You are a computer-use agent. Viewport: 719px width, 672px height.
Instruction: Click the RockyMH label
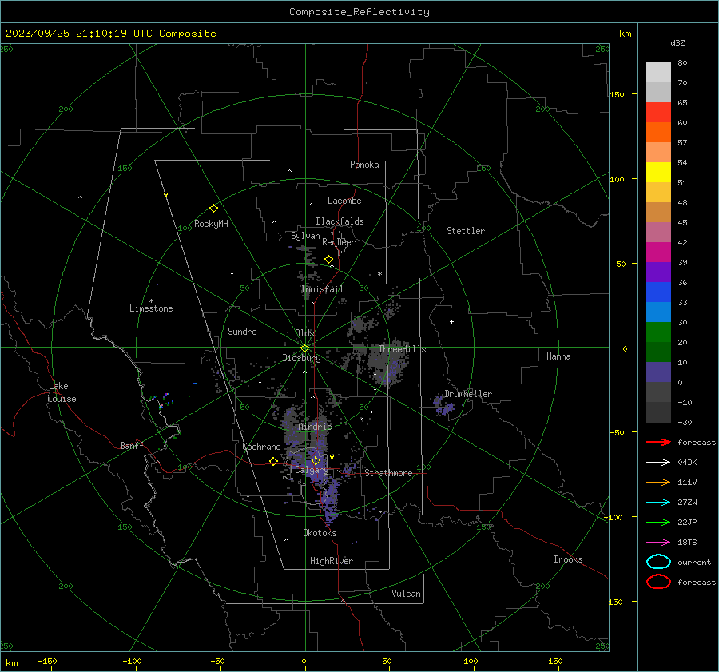click(211, 224)
